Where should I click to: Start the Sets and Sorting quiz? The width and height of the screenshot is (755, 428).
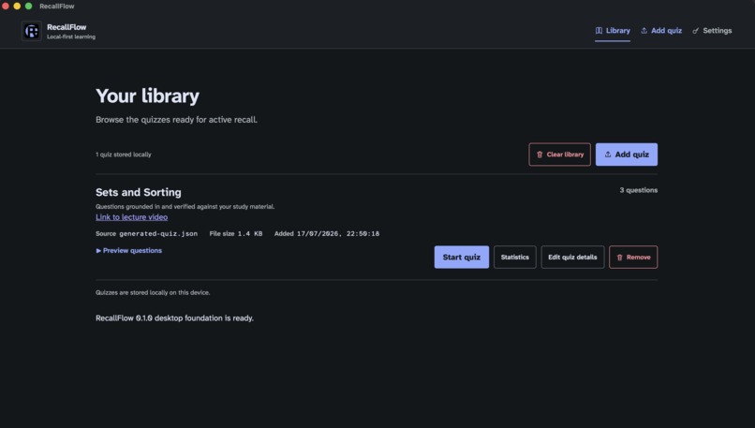tap(461, 258)
